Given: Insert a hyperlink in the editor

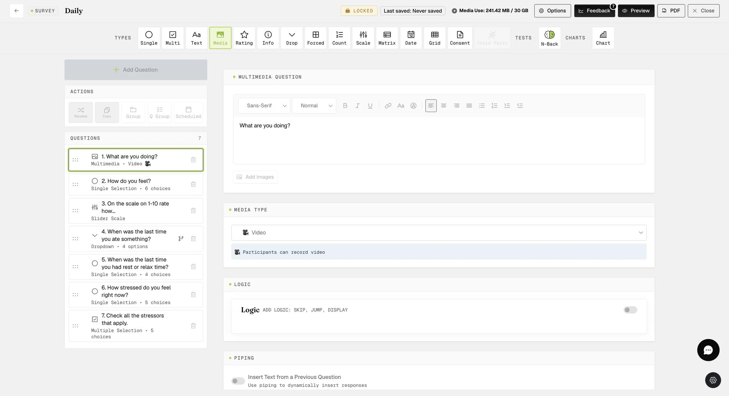Looking at the screenshot, I should tap(388, 106).
